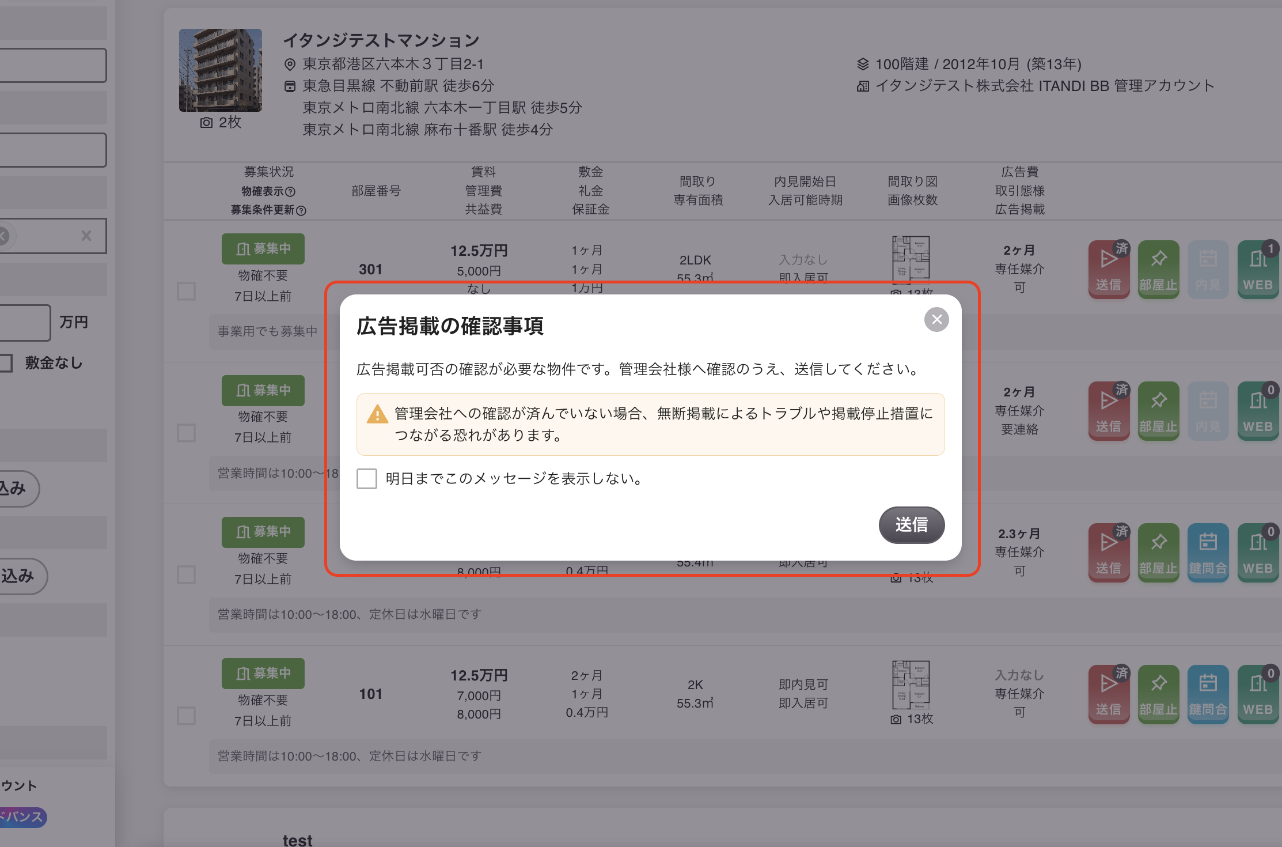Click the 12.5万円 rent for room 101
This screenshot has width=1282, height=847.
(479, 675)
